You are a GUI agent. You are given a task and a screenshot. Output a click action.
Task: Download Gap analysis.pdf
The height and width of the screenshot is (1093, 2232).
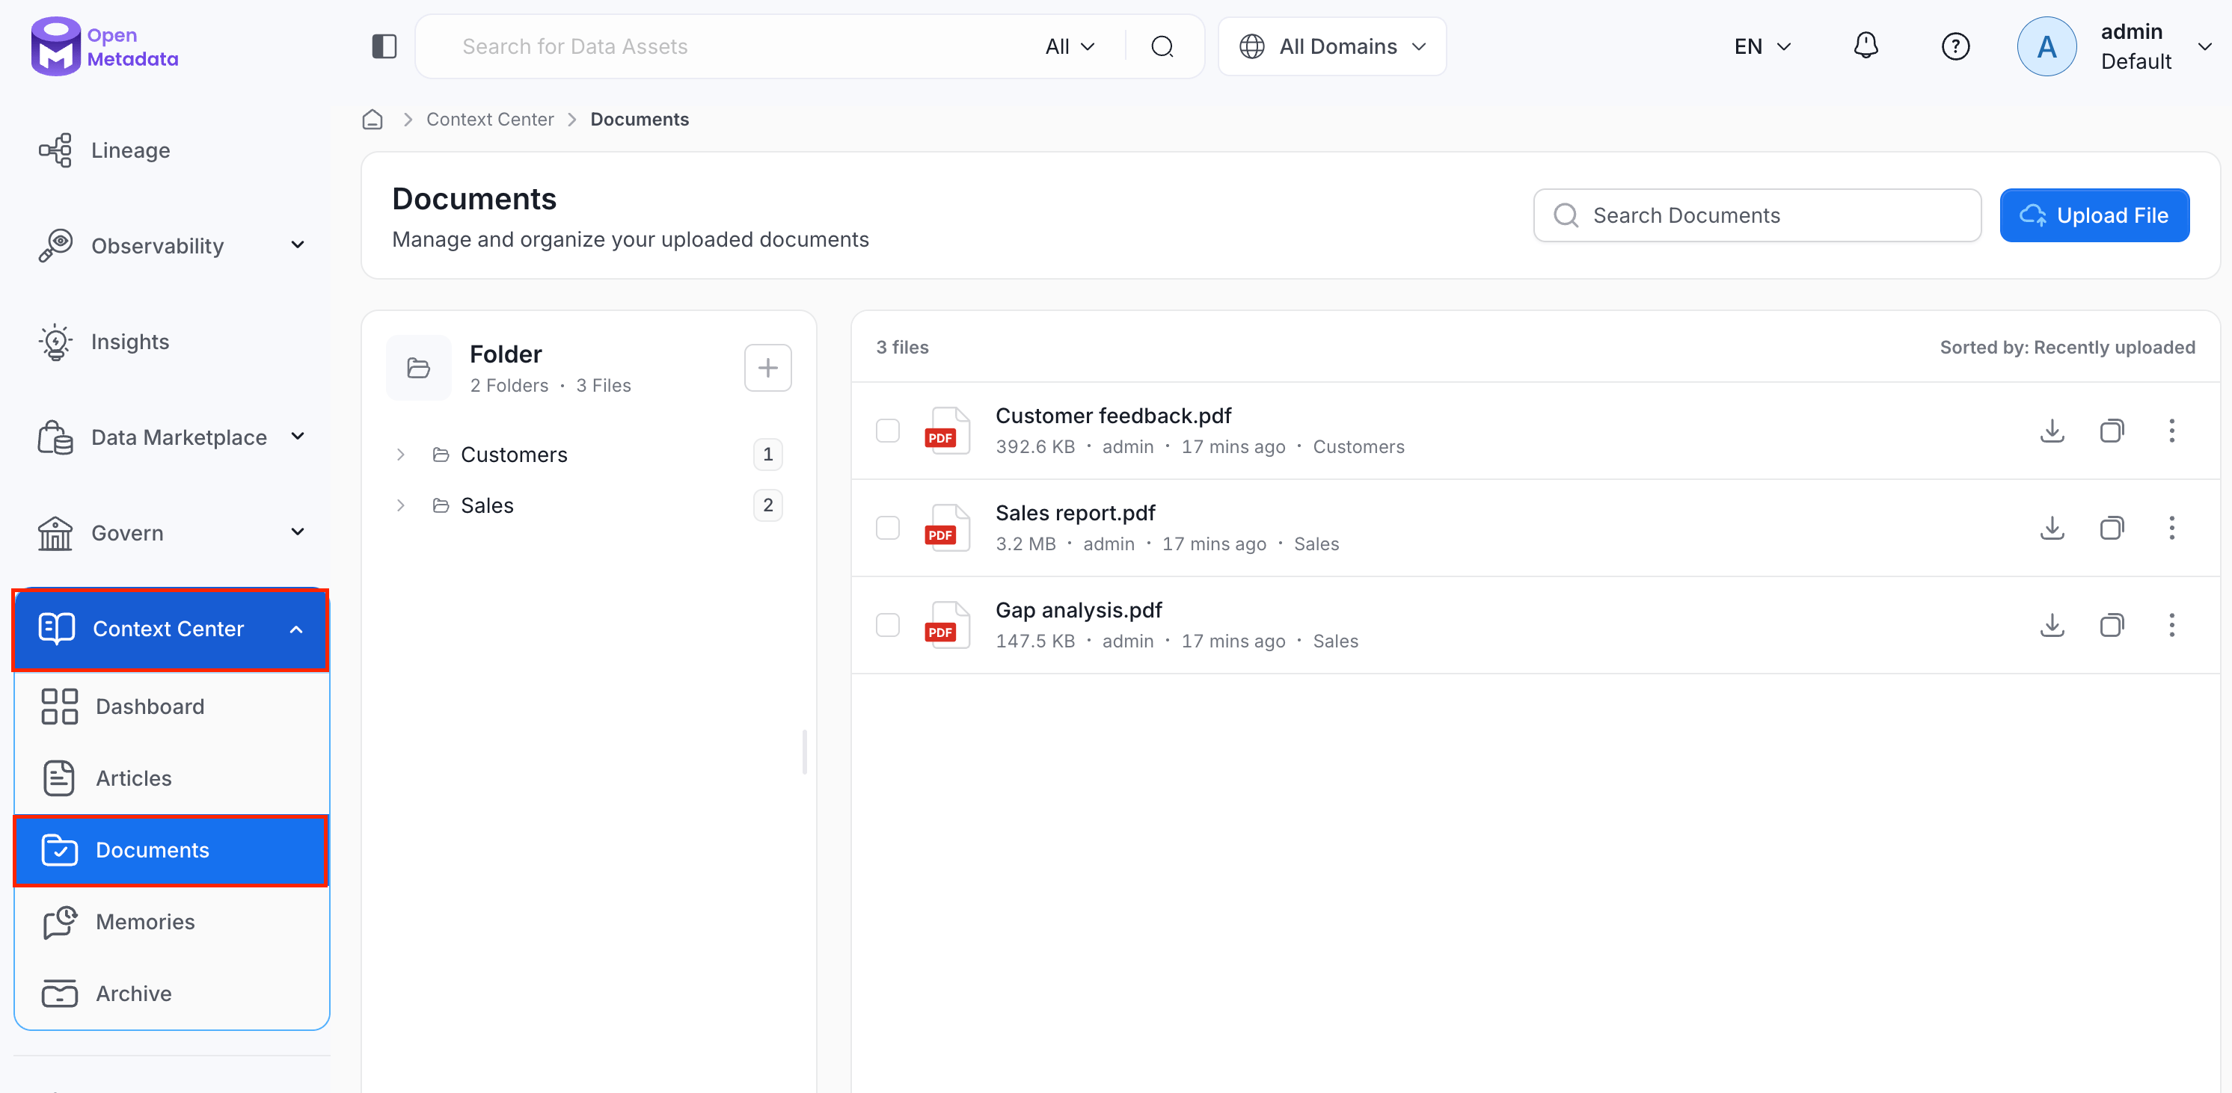click(2052, 624)
